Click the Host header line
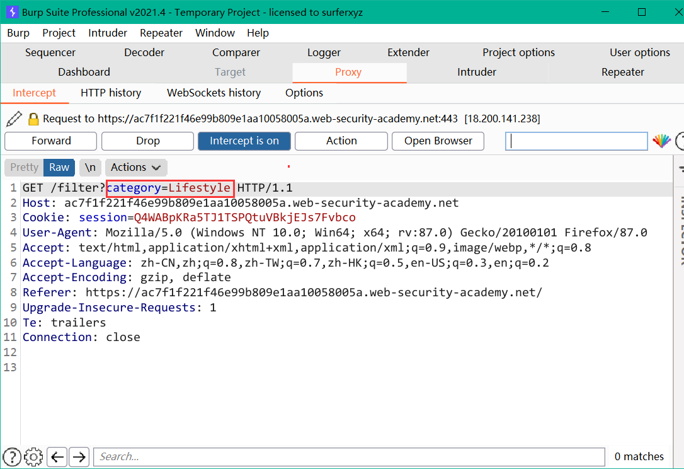 241,203
